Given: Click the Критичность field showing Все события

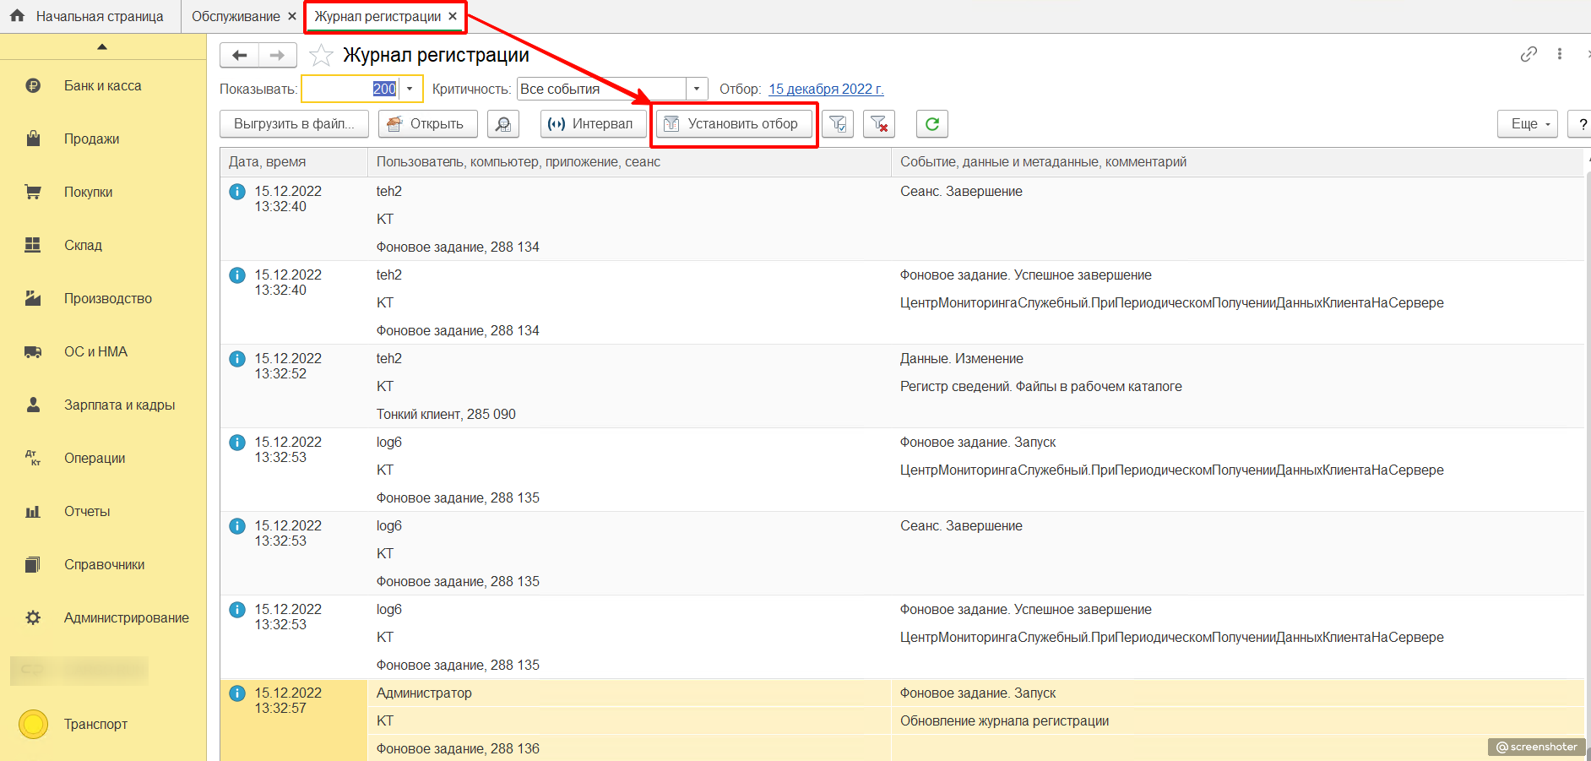Looking at the screenshot, I should click(602, 89).
